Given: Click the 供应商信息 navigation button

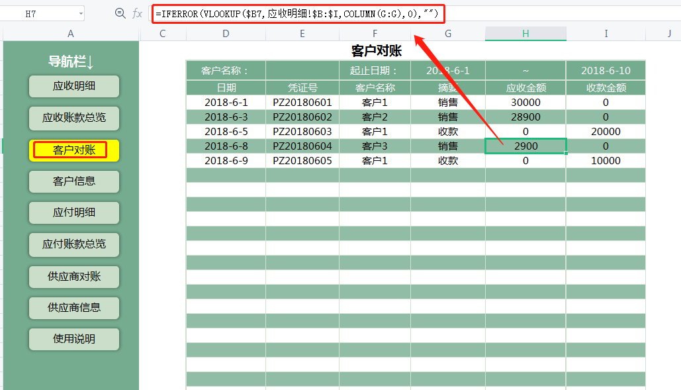Looking at the screenshot, I should pyautogui.click(x=73, y=308).
